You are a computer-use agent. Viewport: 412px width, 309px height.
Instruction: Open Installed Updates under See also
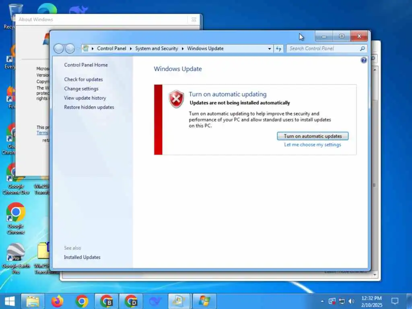(82, 257)
